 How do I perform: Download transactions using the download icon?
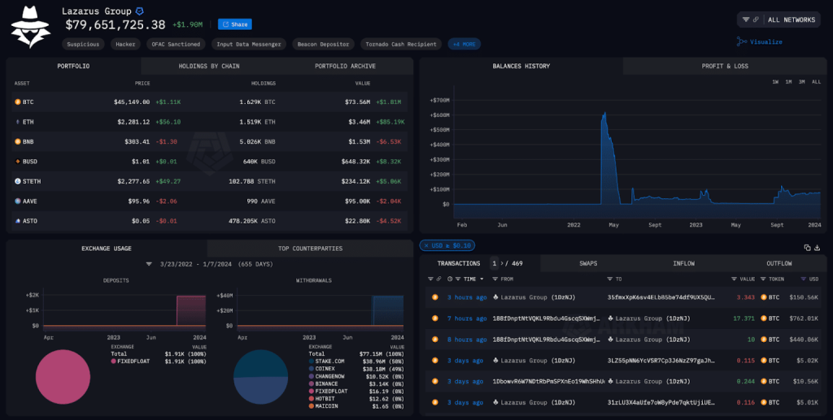point(818,247)
